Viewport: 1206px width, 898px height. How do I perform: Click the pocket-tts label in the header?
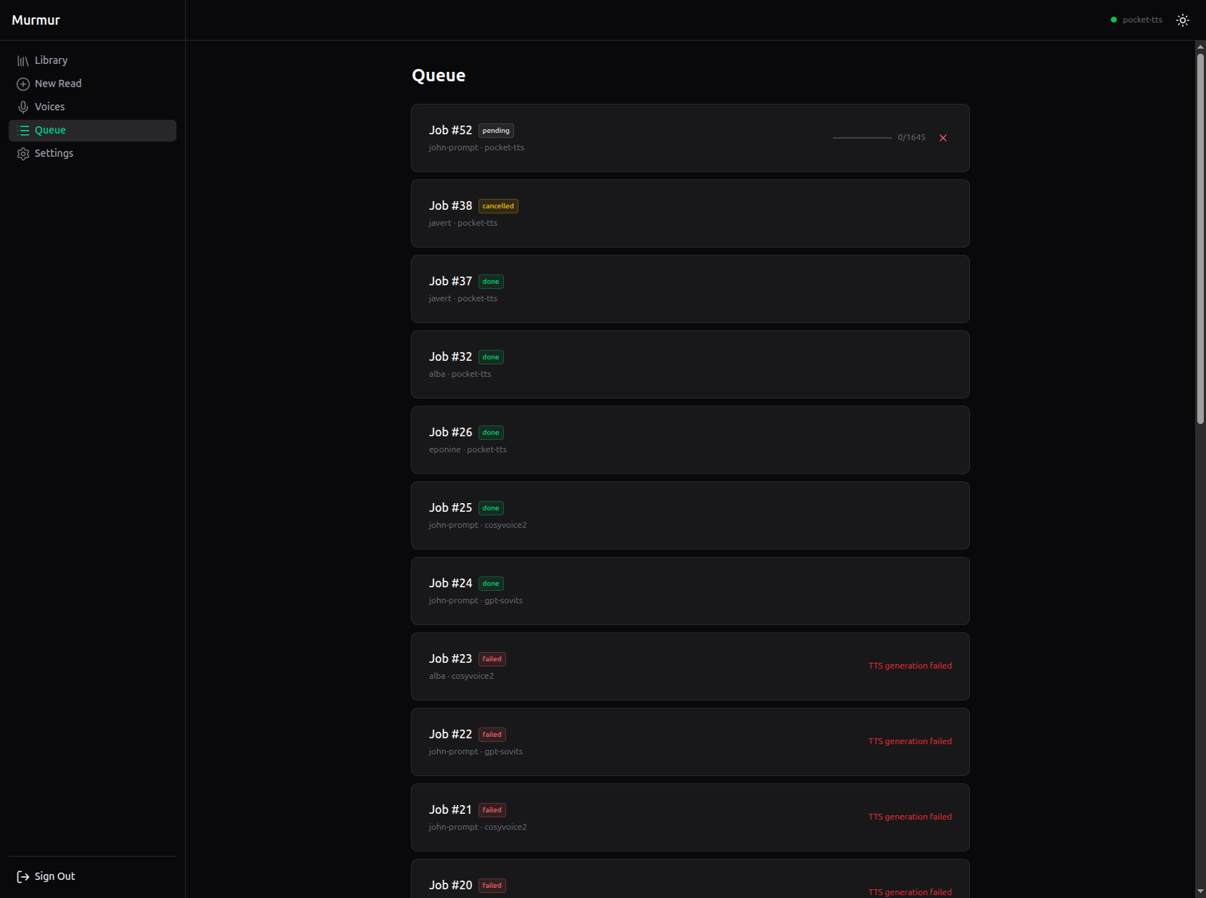coord(1142,20)
